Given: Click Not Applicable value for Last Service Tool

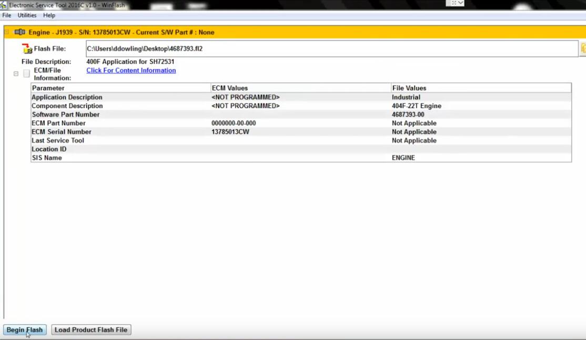Looking at the screenshot, I should coord(414,140).
